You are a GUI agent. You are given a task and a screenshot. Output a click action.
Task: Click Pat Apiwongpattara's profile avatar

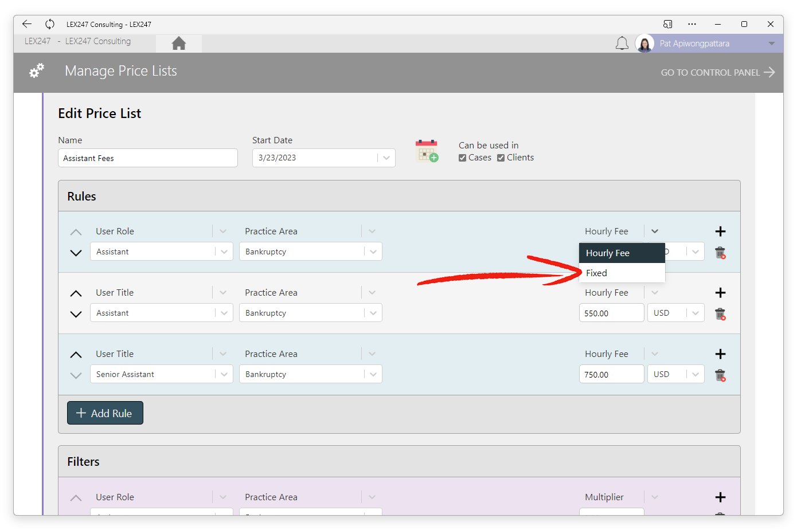pyautogui.click(x=644, y=44)
